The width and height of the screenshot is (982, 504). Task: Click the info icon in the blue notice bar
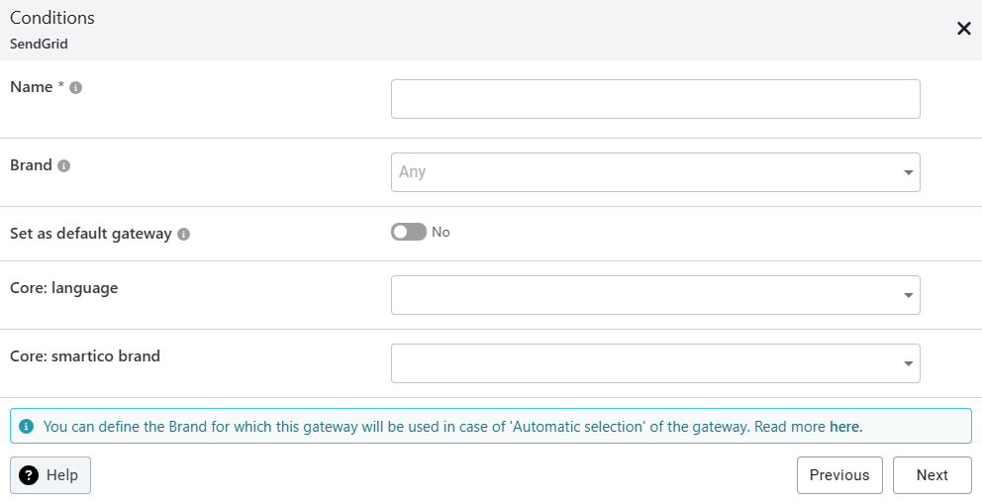tap(26, 427)
